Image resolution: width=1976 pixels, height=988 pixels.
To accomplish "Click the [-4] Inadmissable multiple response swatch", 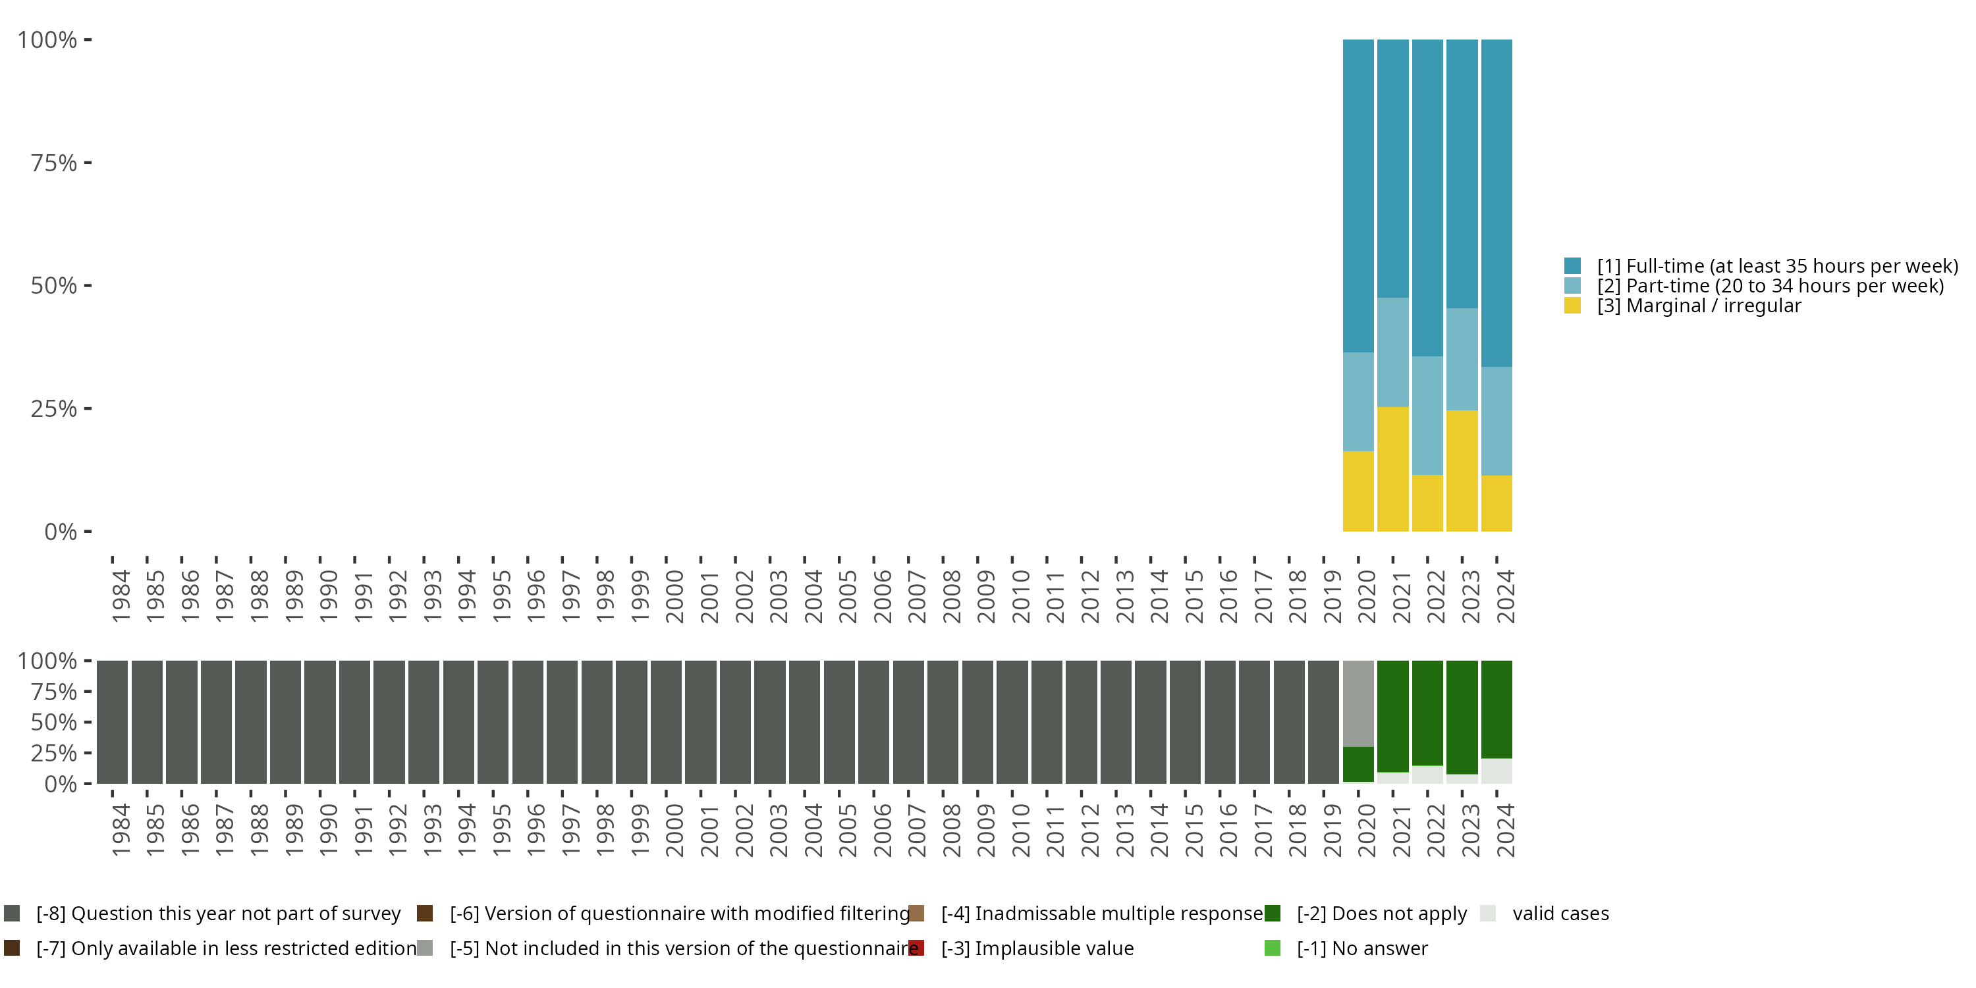I will 916,913.
